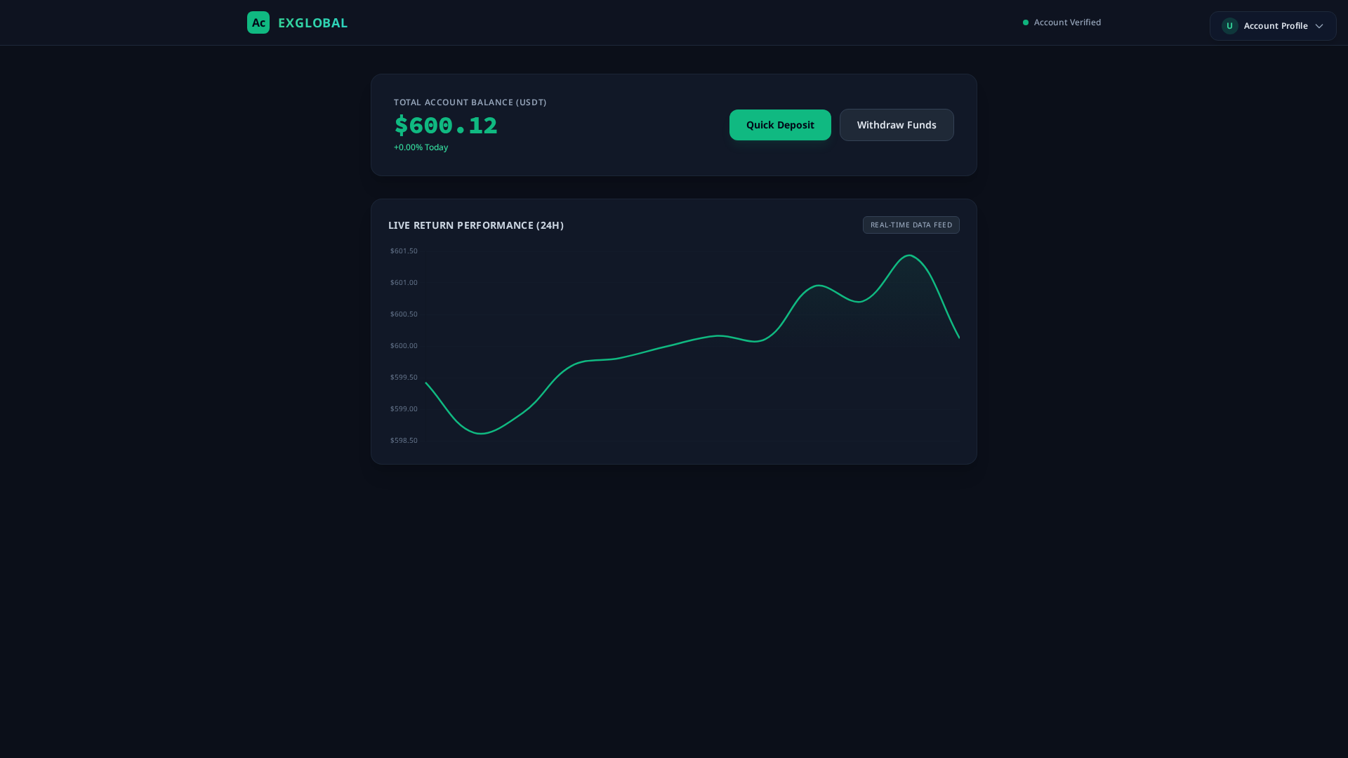
Task: Click the $600.00 axis label
Action: (x=404, y=346)
